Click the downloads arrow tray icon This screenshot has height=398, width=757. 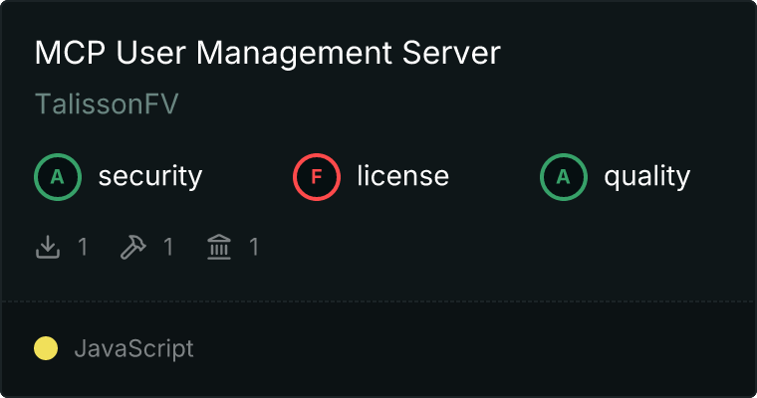pyautogui.click(x=48, y=247)
